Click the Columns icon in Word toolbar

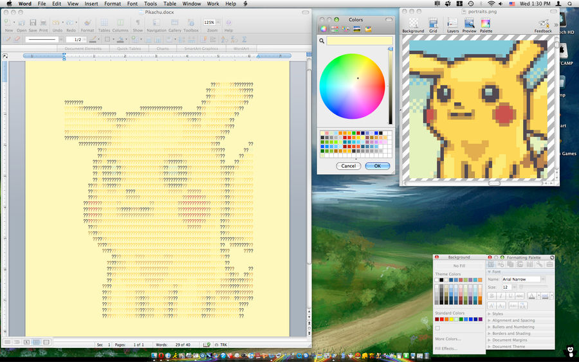coord(120,23)
